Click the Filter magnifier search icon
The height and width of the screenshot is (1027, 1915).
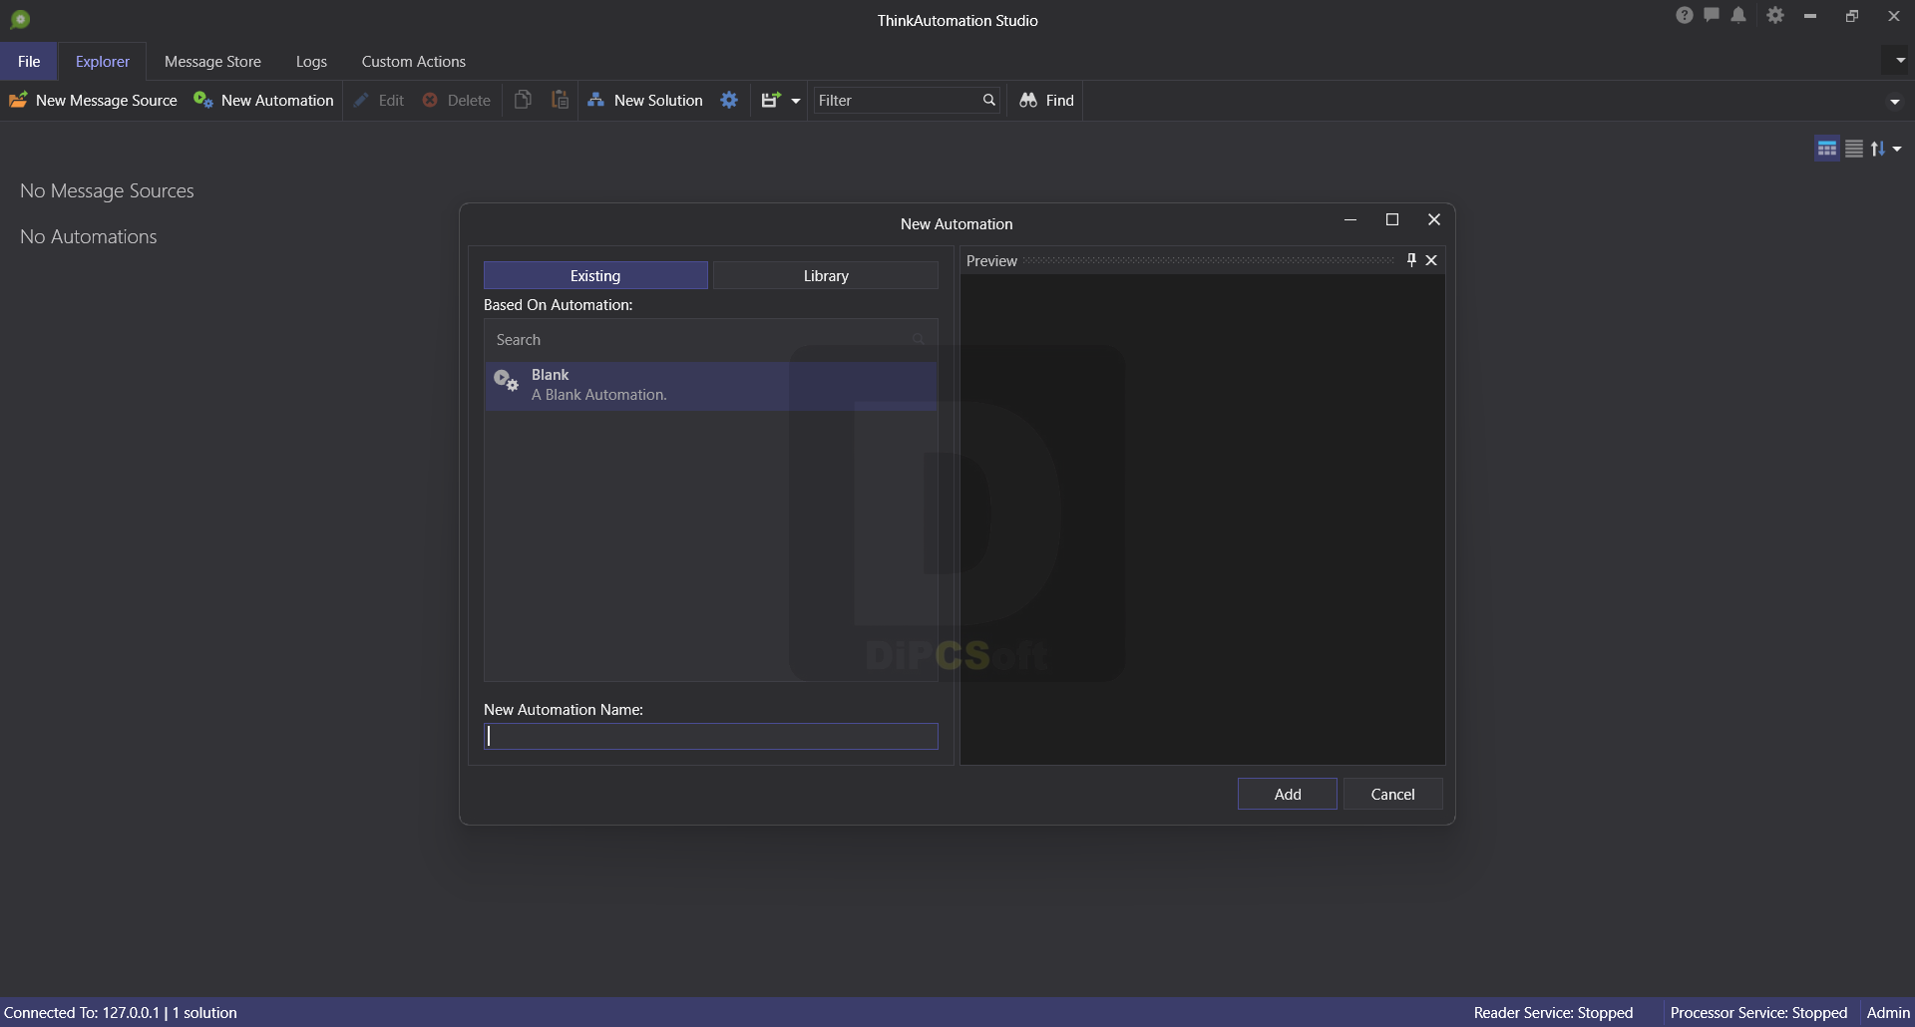[x=989, y=100]
